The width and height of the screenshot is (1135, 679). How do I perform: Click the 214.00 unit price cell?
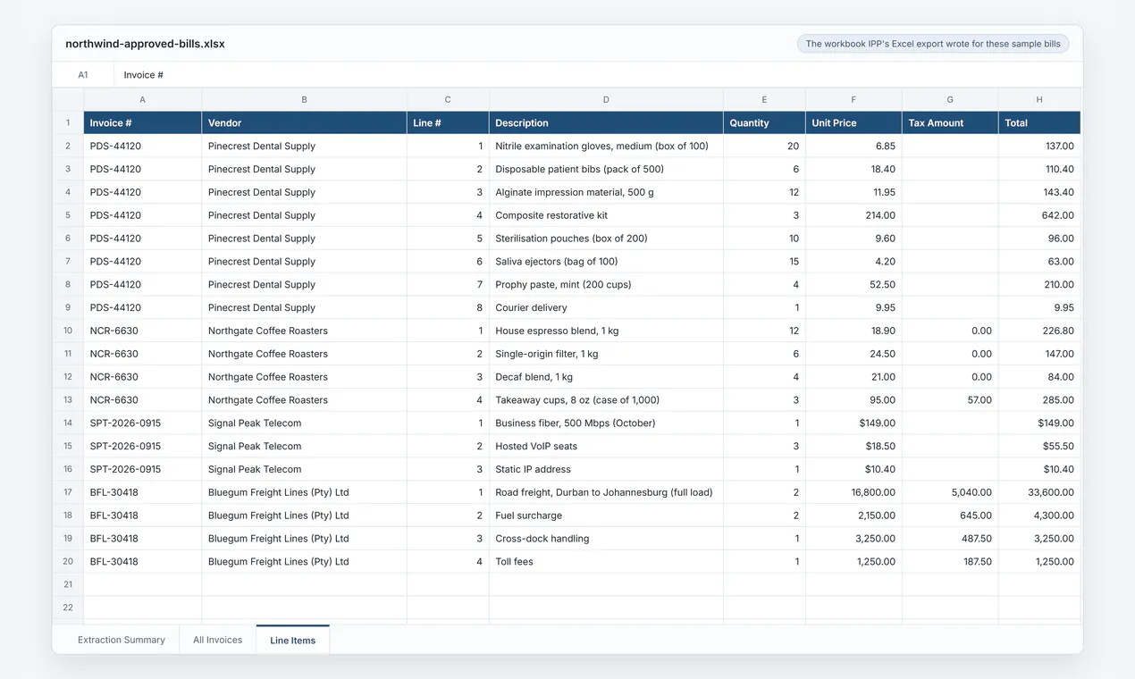853,215
